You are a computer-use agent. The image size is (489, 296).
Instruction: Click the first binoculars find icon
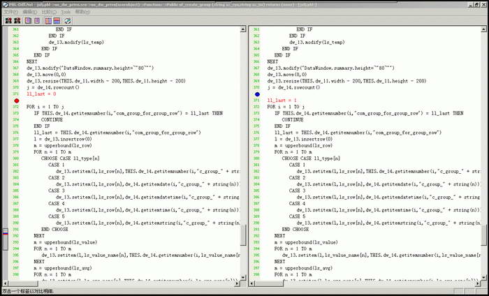[x=8, y=21]
